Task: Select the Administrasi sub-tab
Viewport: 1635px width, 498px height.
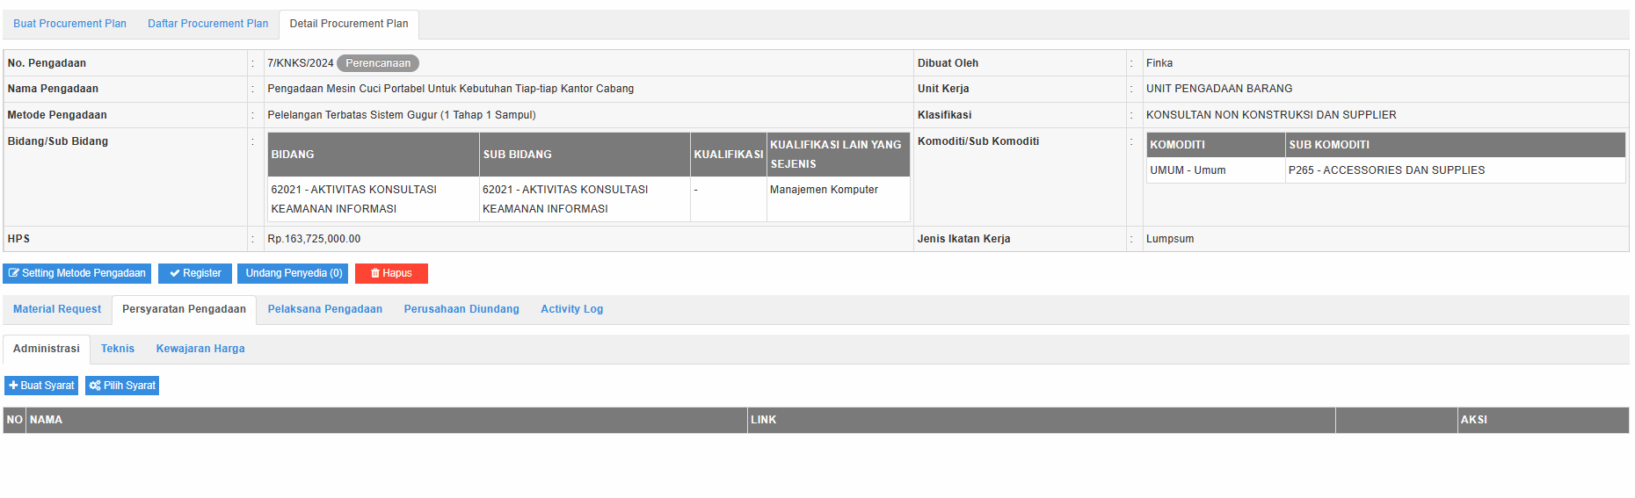Action: [x=47, y=349]
